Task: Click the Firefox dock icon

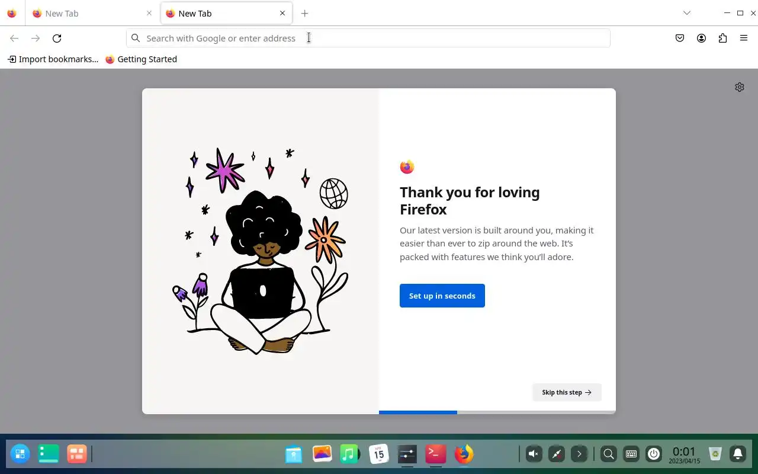Action: click(464, 454)
